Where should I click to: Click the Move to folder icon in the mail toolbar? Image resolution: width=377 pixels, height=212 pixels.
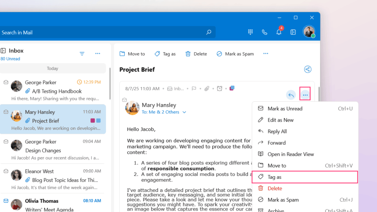coord(122,54)
